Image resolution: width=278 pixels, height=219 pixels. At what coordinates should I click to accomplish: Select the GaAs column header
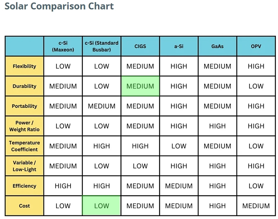217,46
